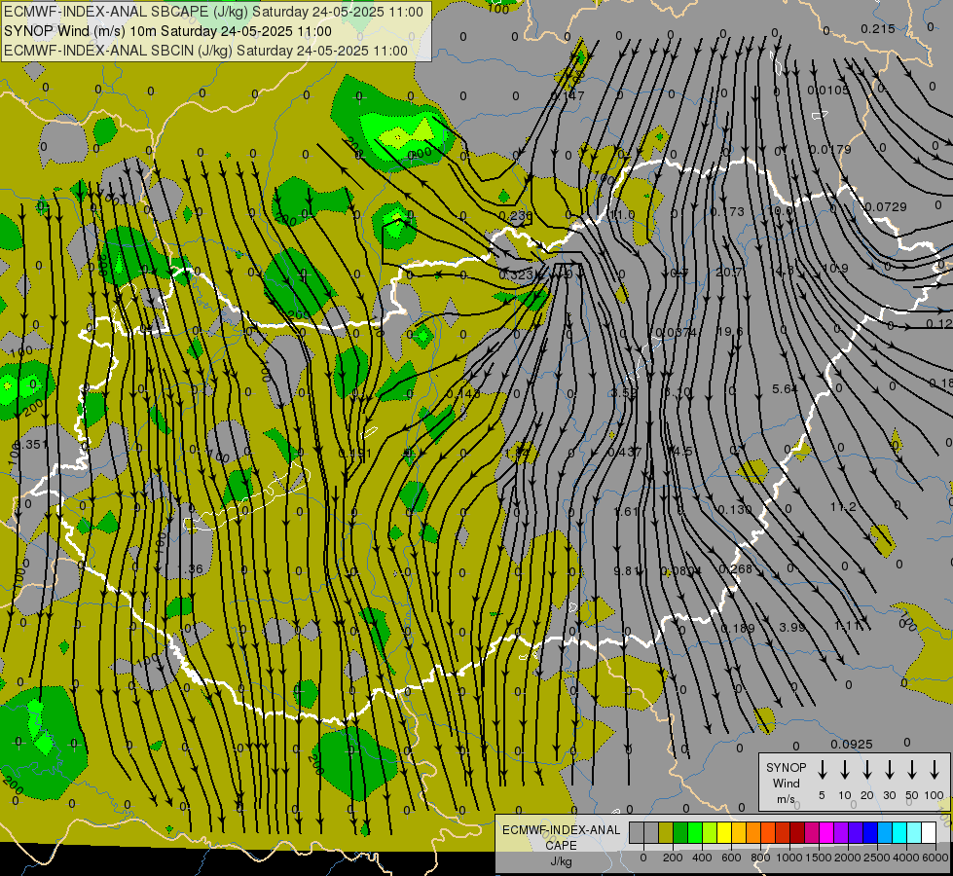Click the SBCIN title line in the header
This screenshot has height=876, width=953.
[x=205, y=51]
